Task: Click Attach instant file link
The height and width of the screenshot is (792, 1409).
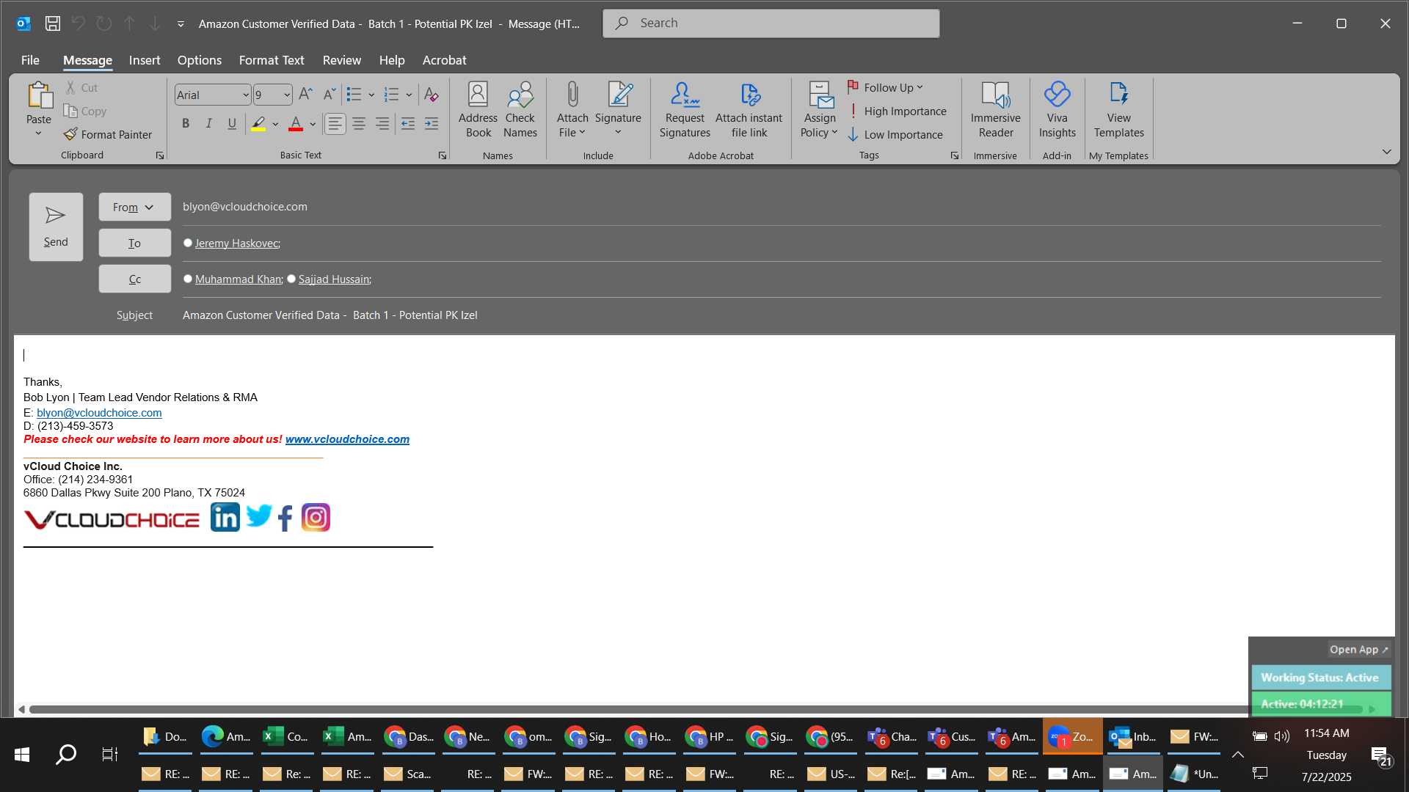Action: point(749,110)
